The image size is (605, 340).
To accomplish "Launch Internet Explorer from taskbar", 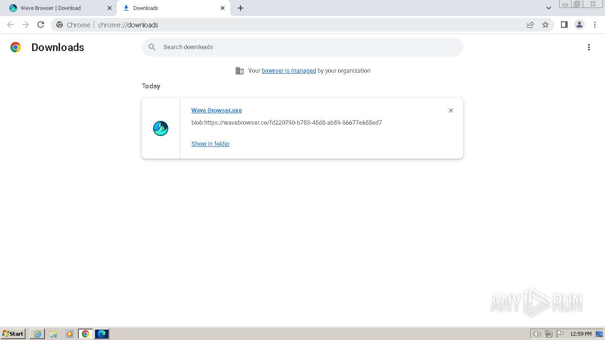I will (x=37, y=334).
